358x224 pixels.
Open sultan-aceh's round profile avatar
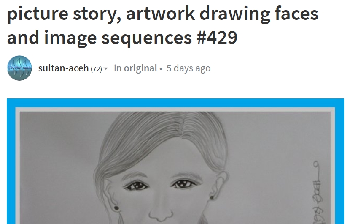coord(19,68)
